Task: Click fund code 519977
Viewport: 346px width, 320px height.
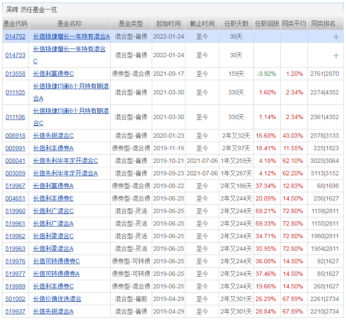Action: pyautogui.click(x=15, y=274)
